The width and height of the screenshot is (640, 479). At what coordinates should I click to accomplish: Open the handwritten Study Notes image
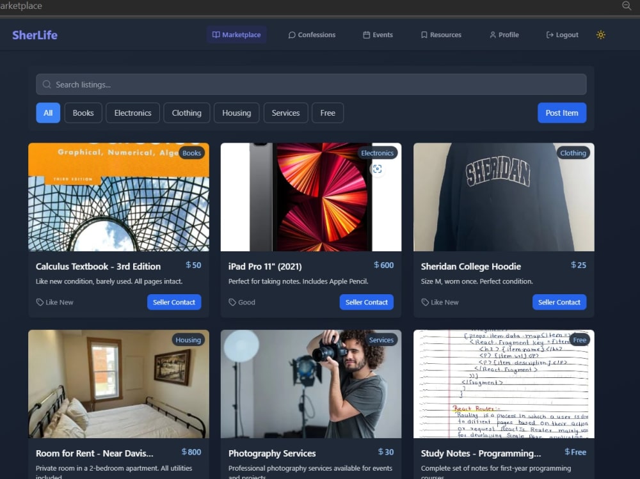pyautogui.click(x=504, y=384)
